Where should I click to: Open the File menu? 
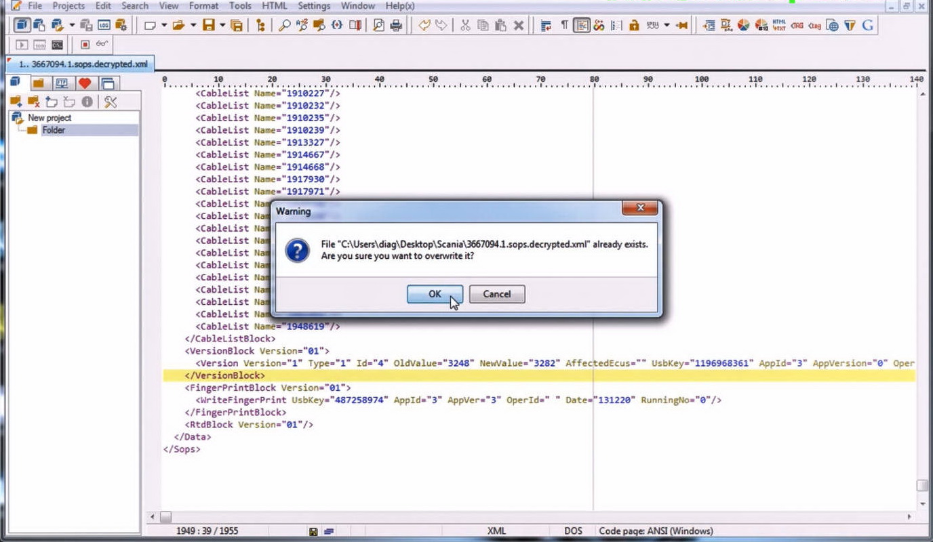click(x=35, y=5)
